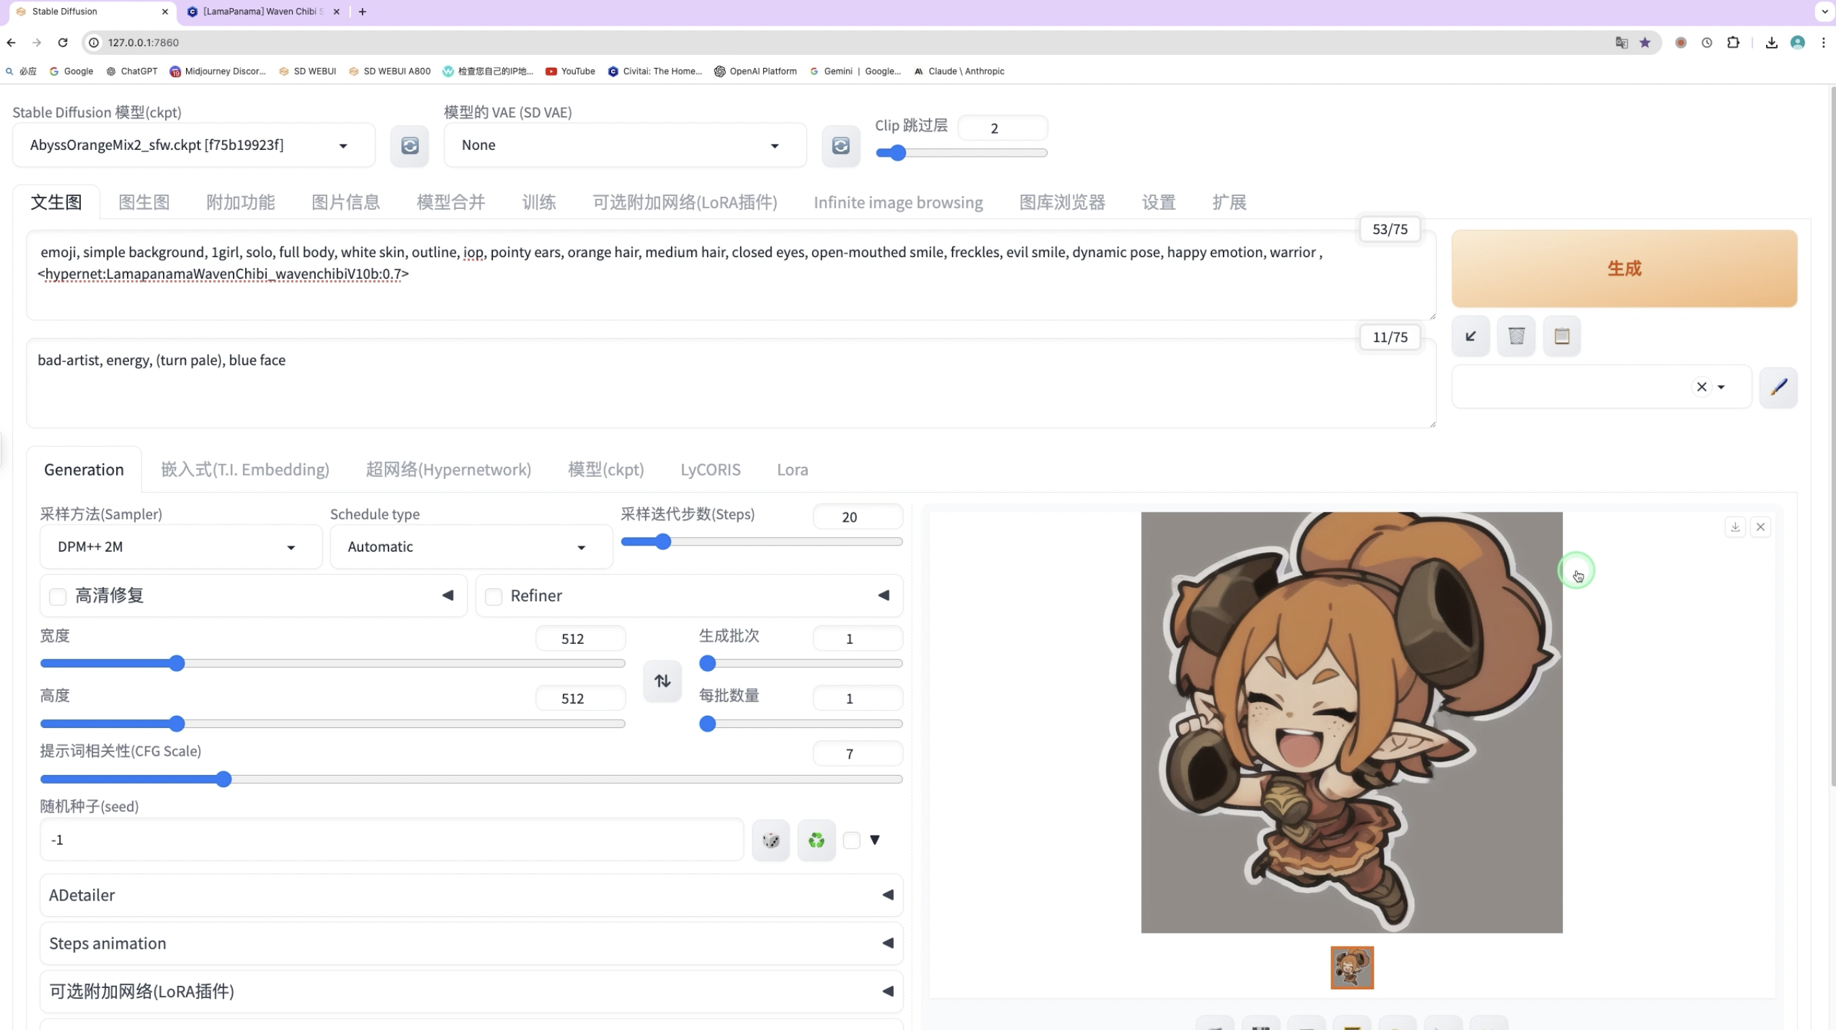Switch to the 附加功能 tab
Image resolution: width=1836 pixels, height=1030 pixels.
tap(240, 202)
